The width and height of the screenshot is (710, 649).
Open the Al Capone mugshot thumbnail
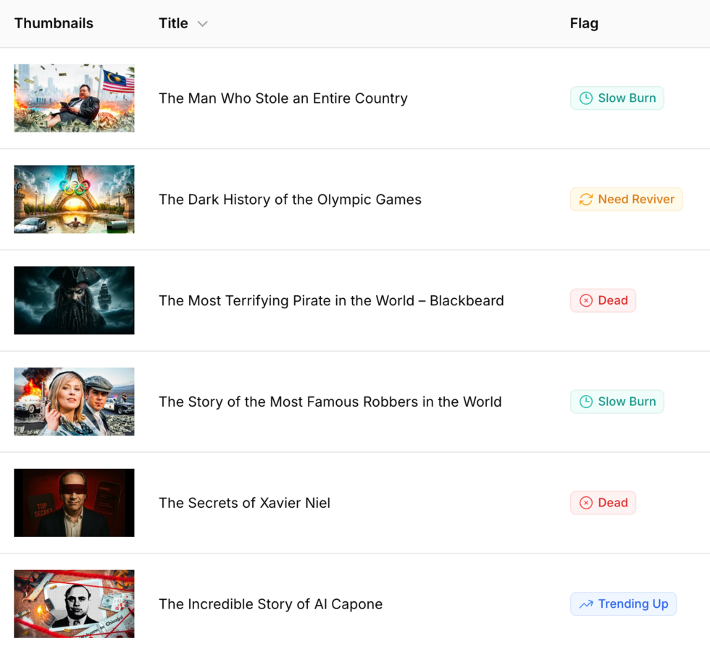point(74,604)
